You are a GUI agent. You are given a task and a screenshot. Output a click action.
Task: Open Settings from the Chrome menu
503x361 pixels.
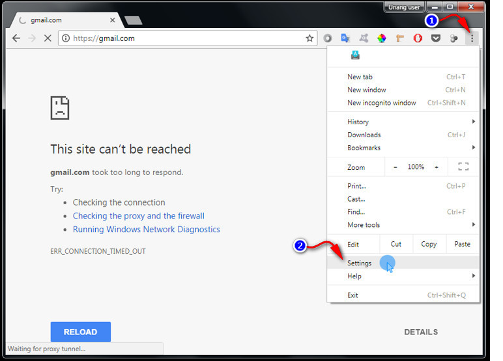pyautogui.click(x=403, y=263)
